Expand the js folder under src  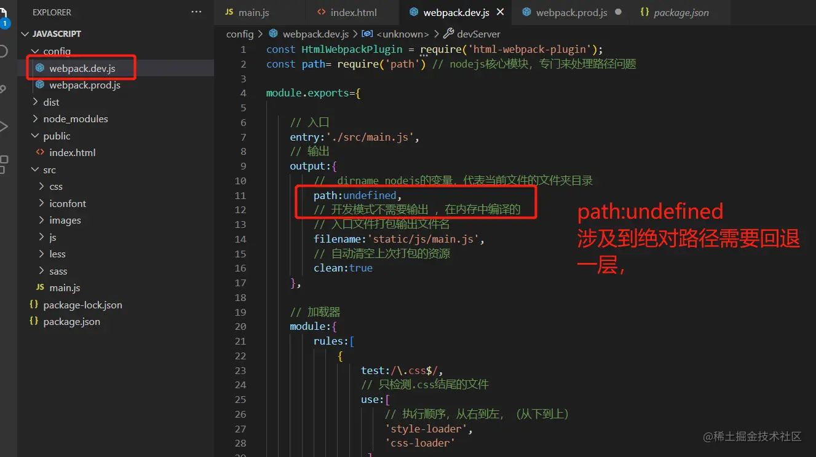[41, 237]
